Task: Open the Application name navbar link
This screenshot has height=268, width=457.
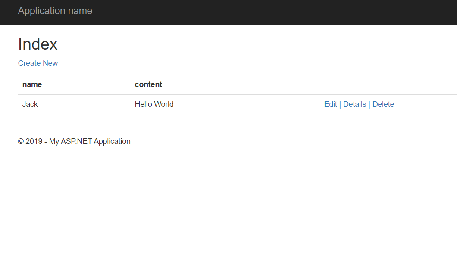Action: coord(55,11)
